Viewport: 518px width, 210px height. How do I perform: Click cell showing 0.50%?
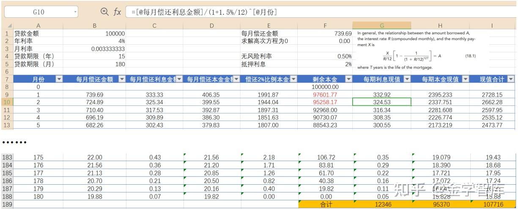tap(325, 56)
